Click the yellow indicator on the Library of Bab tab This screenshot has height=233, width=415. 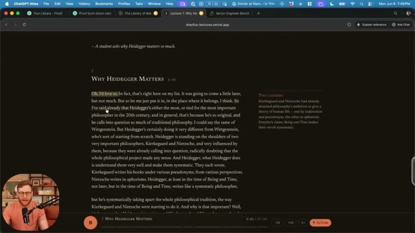[156, 13]
